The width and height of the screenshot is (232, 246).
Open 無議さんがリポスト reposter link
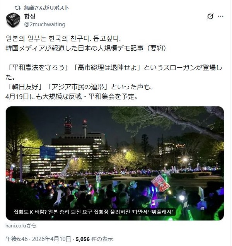(46, 8)
